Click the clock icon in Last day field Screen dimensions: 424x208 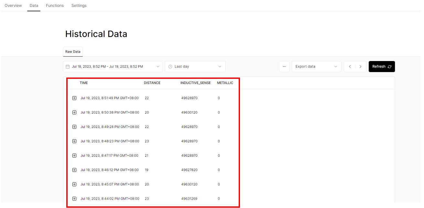point(170,67)
